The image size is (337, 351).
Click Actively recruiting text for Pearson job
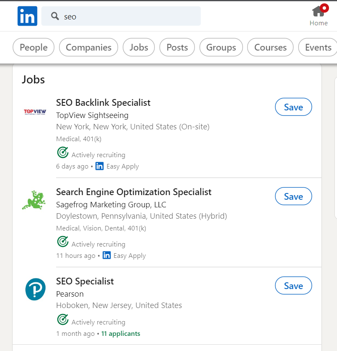pos(98,322)
